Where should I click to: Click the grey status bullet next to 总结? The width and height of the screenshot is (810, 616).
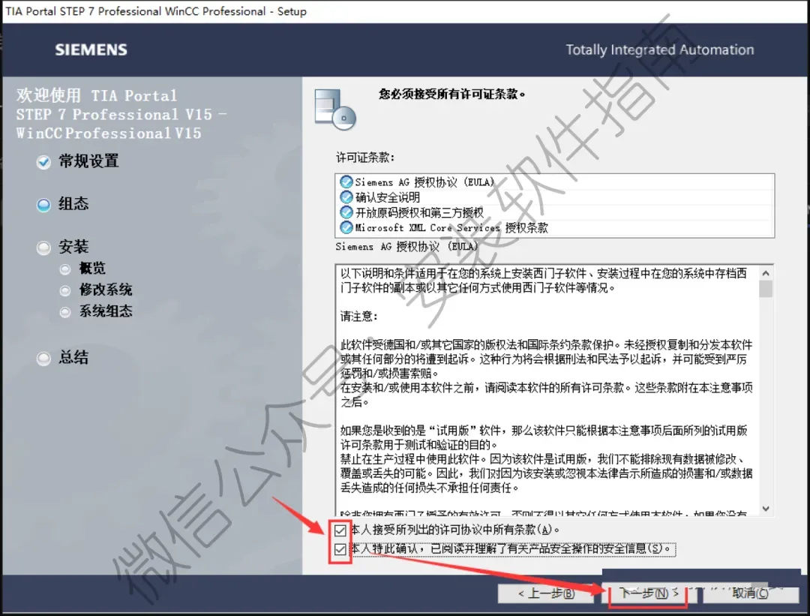click(x=44, y=359)
